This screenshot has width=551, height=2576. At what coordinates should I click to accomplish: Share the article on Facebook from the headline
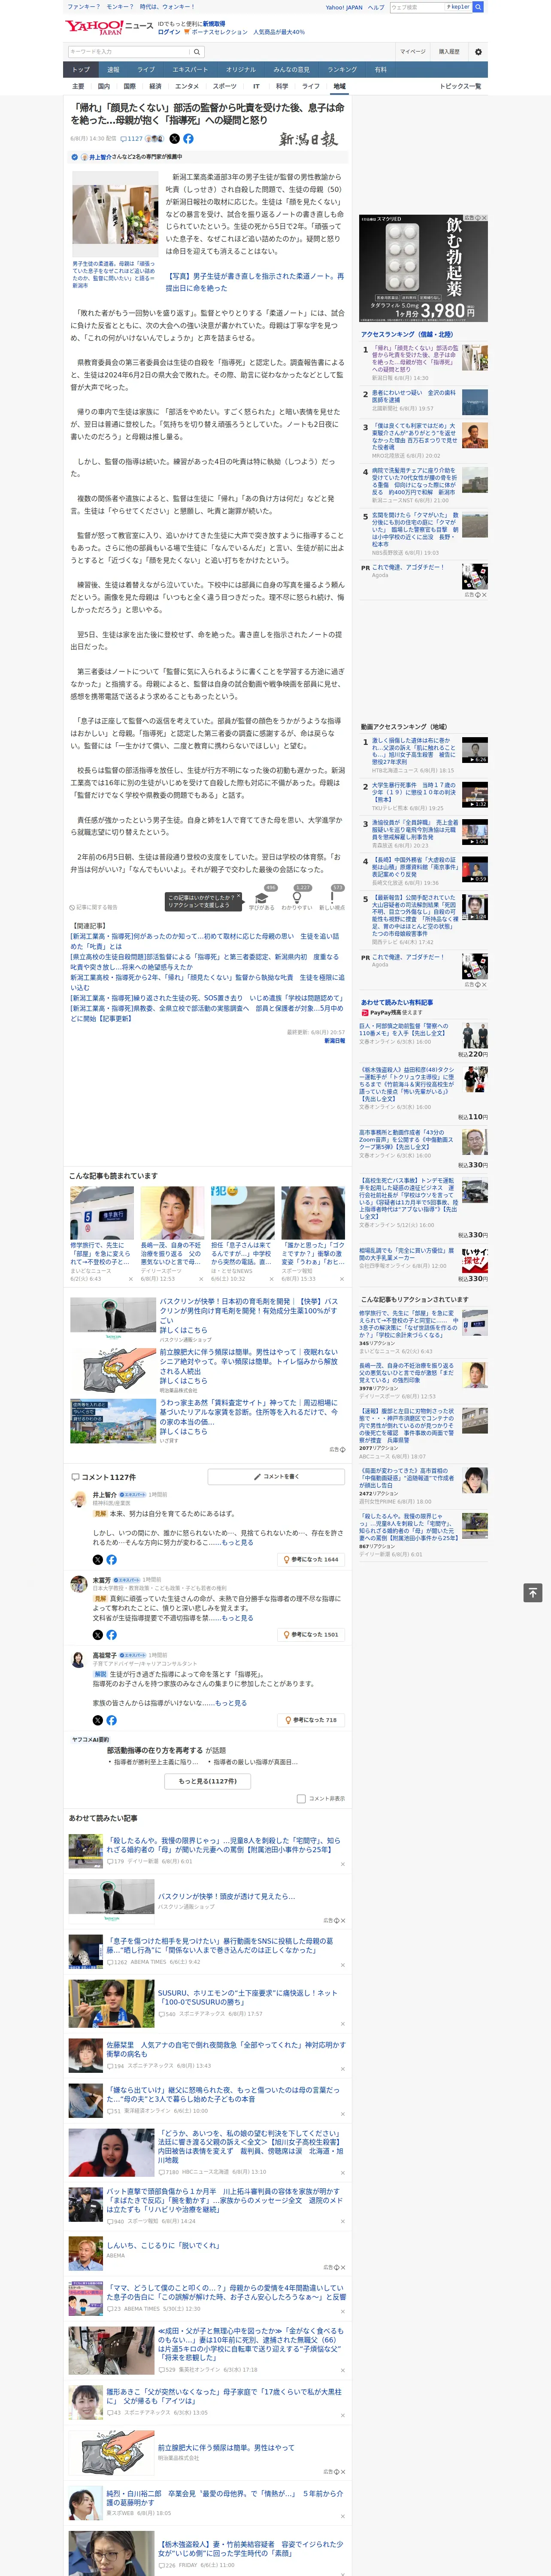pos(188,139)
